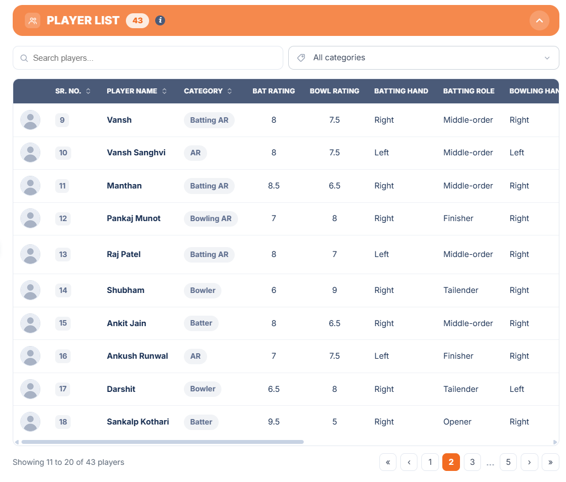Select player name Raj Patel
Image resolution: width=566 pixels, height=482 pixels.
click(x=124, y=254)
